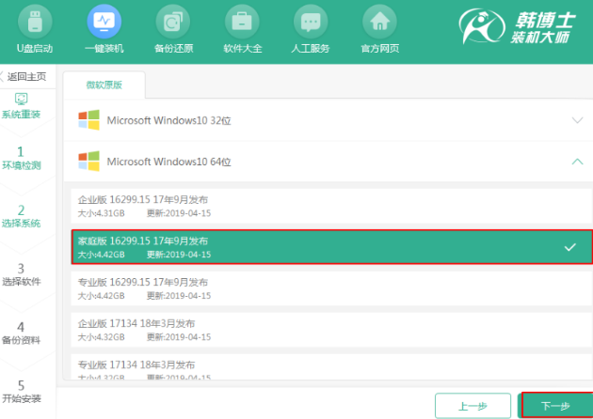Viewport: 593px width, 419px height.
Task: Click the Microsoft Windows10 64位 title text
Action: (168, 162)
